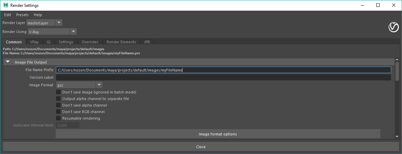Enable Don't save RGB channel option

pos(58,112)
